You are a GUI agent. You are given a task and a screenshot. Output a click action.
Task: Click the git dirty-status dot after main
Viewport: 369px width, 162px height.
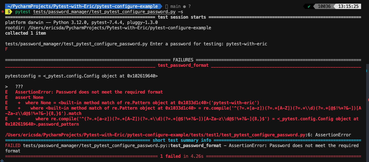(x=184, y=6)
